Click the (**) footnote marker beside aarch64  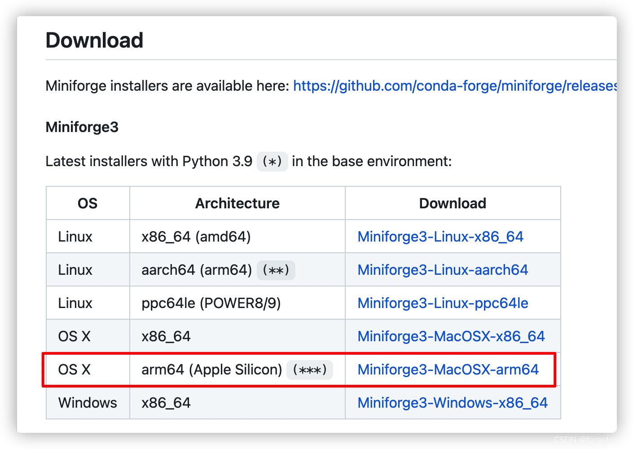[276, 270]
